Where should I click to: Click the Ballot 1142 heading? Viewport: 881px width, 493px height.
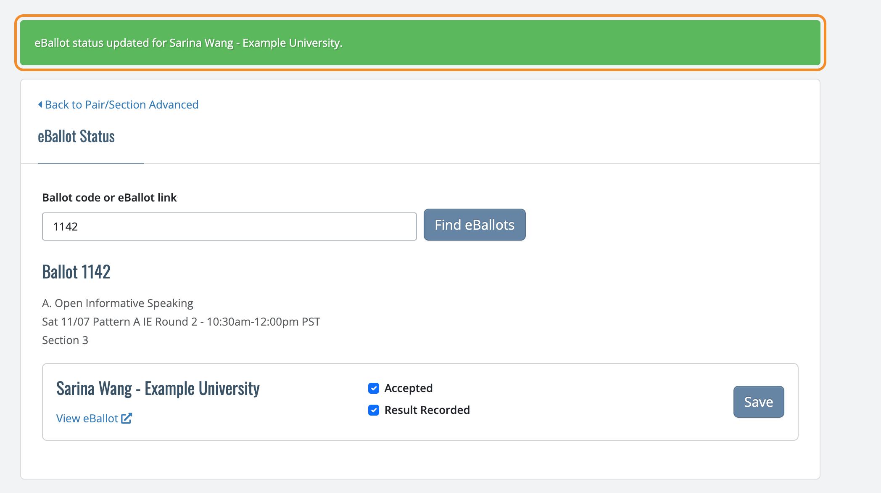click(x=76, y=272)
